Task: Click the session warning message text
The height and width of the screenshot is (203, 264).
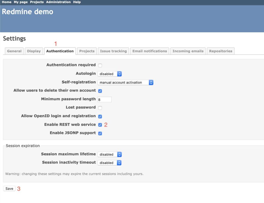Action: [x=74, y=174]
